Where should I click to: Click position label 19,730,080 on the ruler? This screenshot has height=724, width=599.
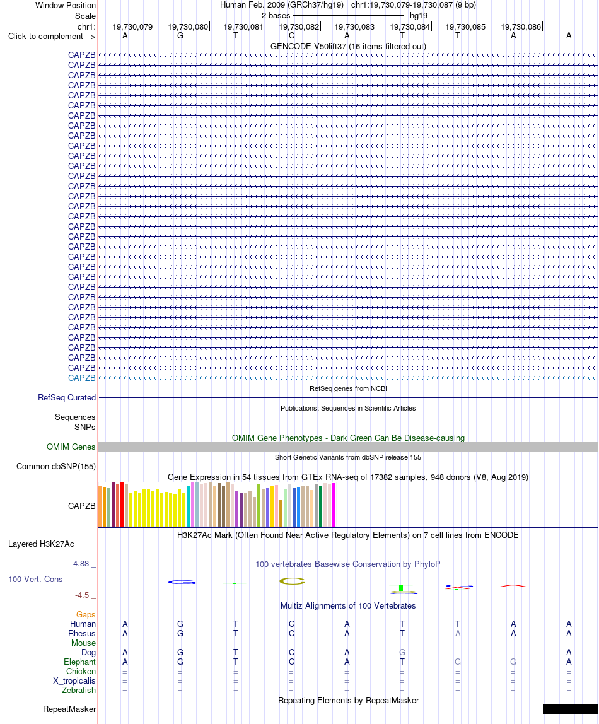pyautogui.click(x=188, y=26)
